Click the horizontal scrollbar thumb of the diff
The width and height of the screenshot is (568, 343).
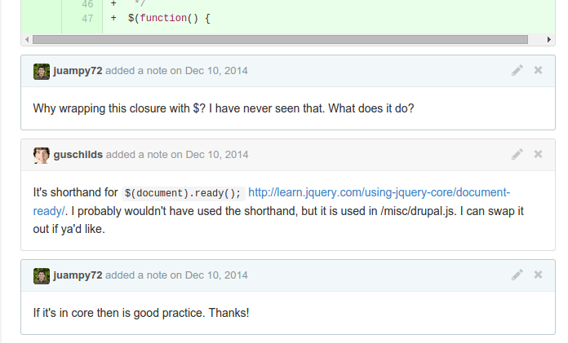pyautogui.click(x=280, y=39)
